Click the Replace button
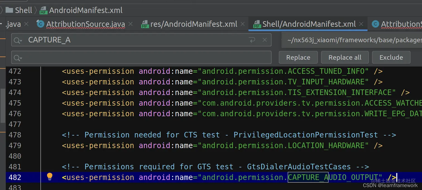 tap(298, 57)
